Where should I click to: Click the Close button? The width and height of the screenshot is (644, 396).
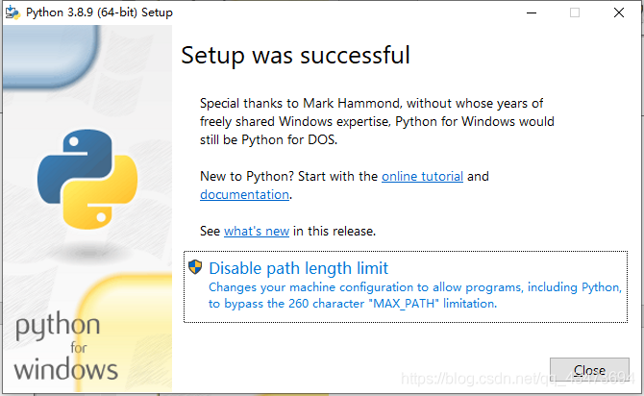[589, 370]
